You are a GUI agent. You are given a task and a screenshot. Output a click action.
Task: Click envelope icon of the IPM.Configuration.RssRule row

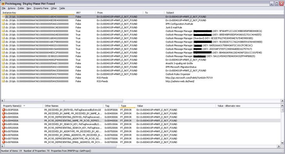pyautogui.click(x=3, y=24)
